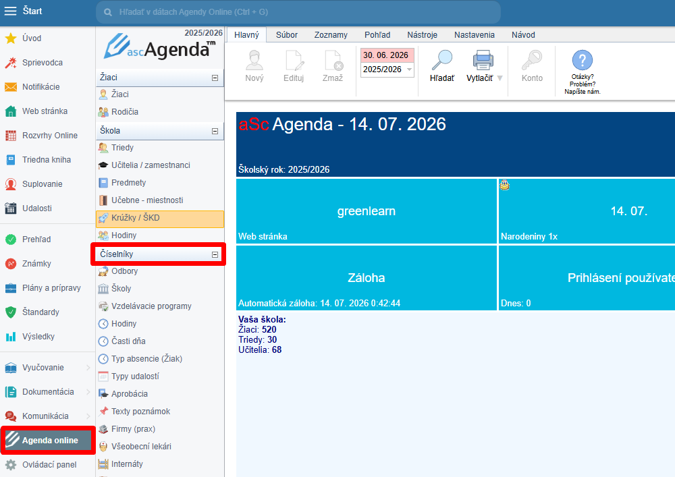
Task: Open Typ absencie (Žiak) item
Action: click(x=160, y=359)
